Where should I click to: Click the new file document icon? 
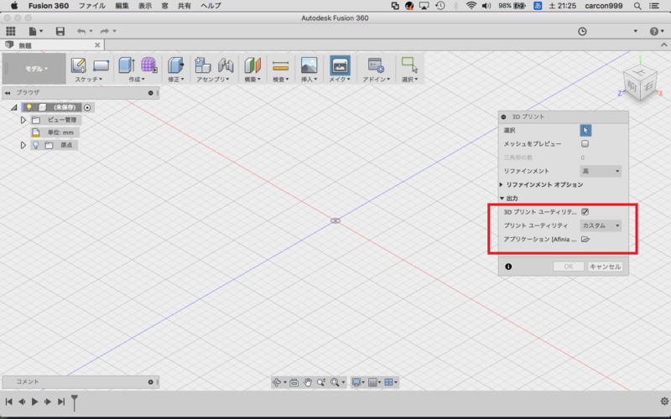coord(33,31)
